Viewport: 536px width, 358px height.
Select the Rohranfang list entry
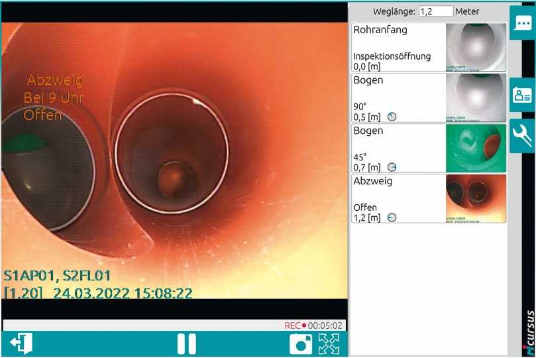398,46
